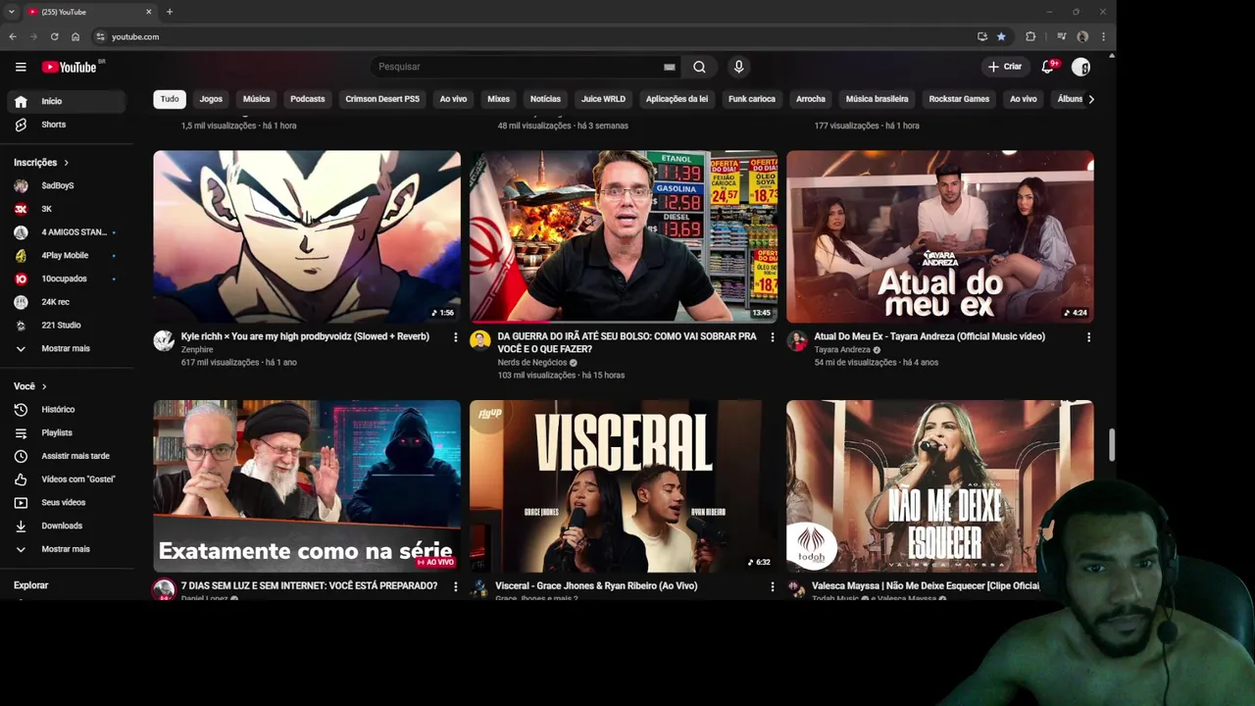1255x706 pixels.
Task: Show more filter chips with right arrow
Action: tap(1091, 99)
